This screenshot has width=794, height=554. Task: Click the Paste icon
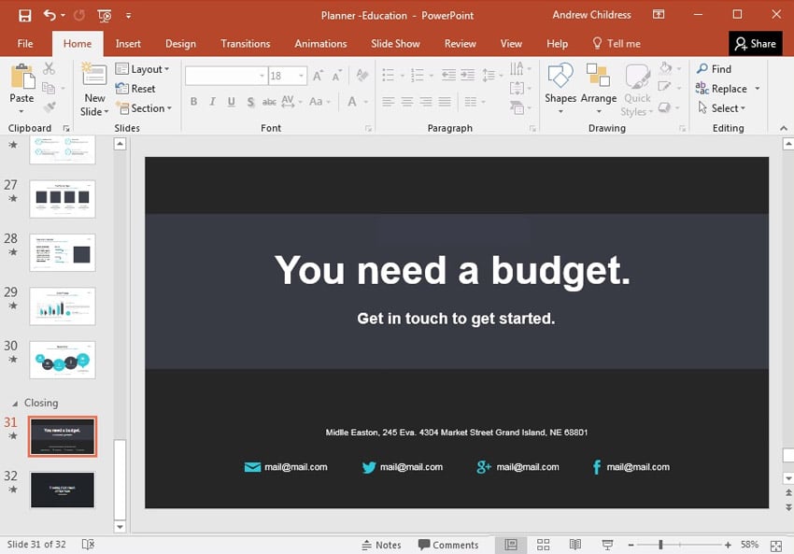click(21, 78)
